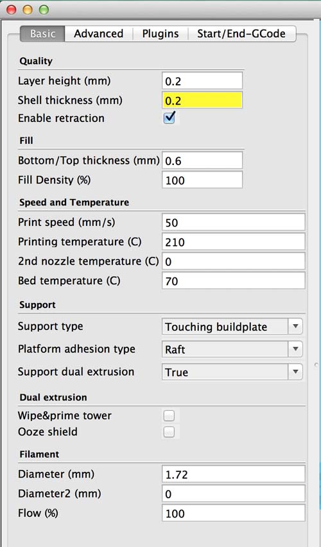Disable the Enable retraction checkbox

(x=169, y=118)
